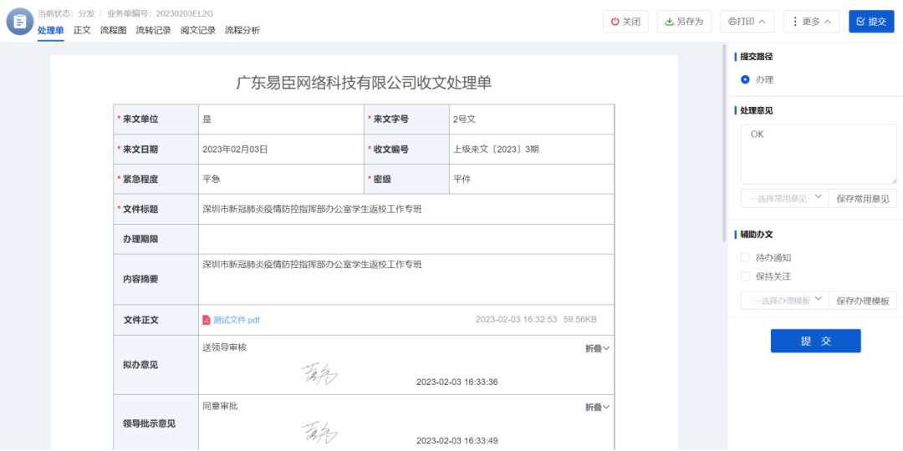The image size is (903, 451).
Task: Enable the 待办通知 checkbox
Action: pos(745,258)
